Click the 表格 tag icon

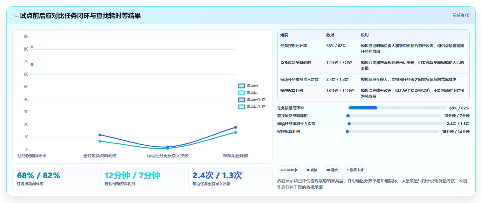(x=308, y=170)
